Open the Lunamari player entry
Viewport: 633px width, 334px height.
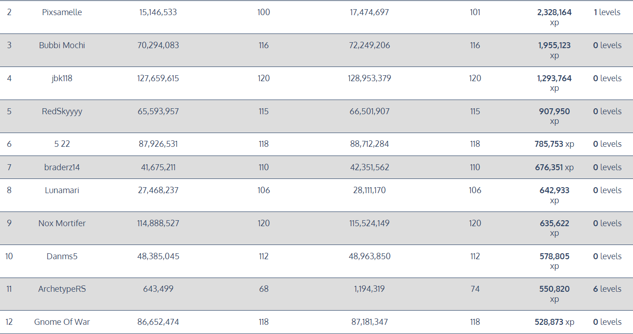(62, 190)
